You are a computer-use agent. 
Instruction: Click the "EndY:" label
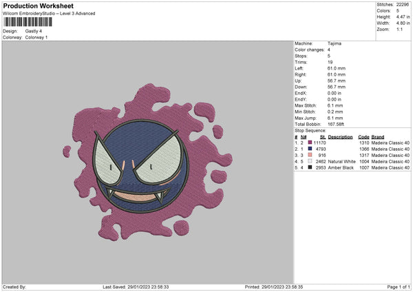[x=301, y=99]
